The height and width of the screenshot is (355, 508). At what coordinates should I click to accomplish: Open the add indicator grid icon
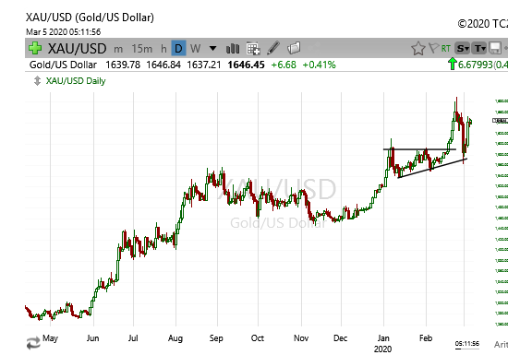pos(253,49)
